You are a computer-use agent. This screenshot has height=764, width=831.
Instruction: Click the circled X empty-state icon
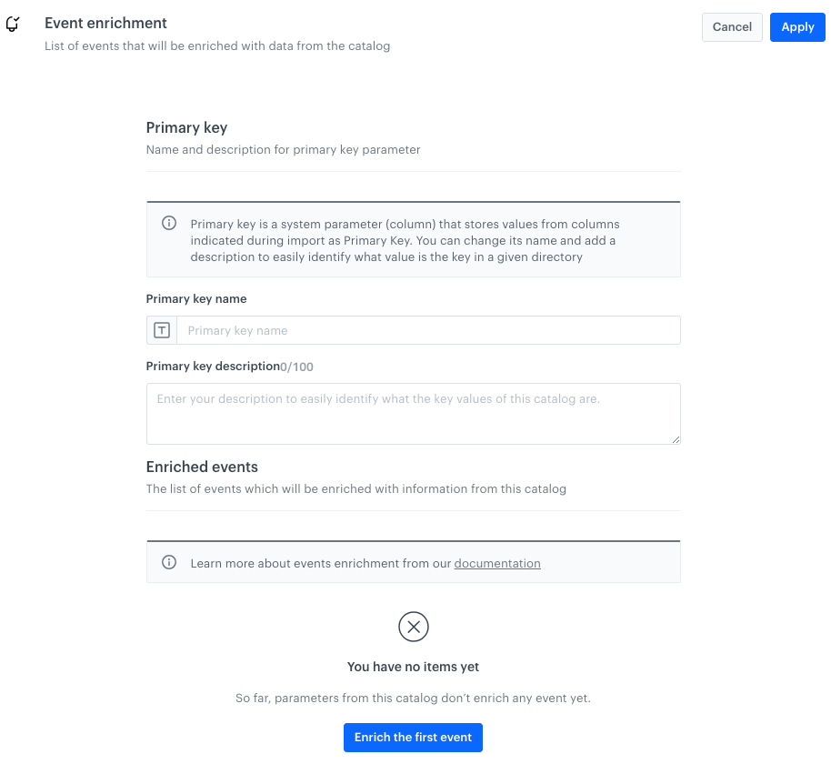tap(414, 627)
